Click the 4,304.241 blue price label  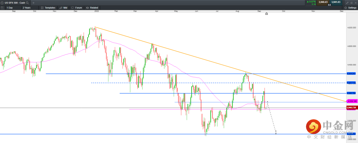[351, 74]
